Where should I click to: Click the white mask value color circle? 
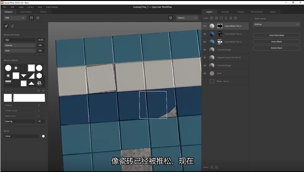click(43, 136)
